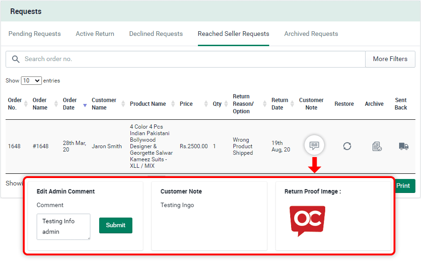Switch to Pending Requests tab
This screenshot has width=421, height=261.
[34, 34]
